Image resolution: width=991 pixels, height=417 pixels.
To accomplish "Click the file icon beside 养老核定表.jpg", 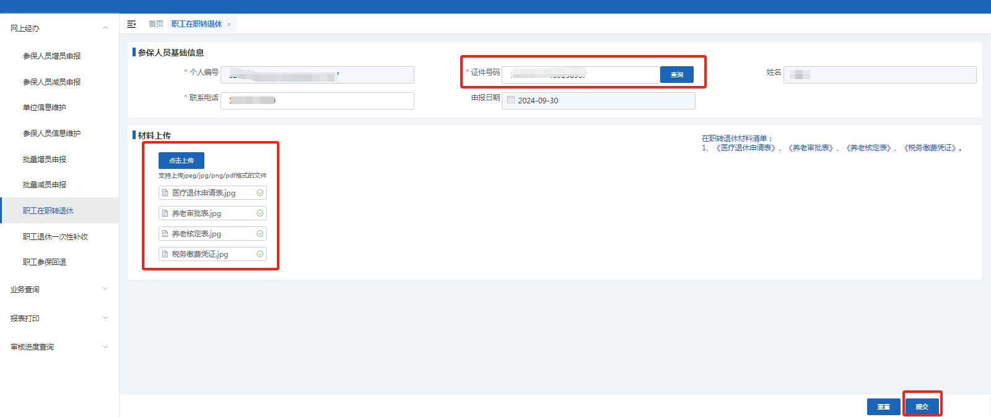I will 165,234.
